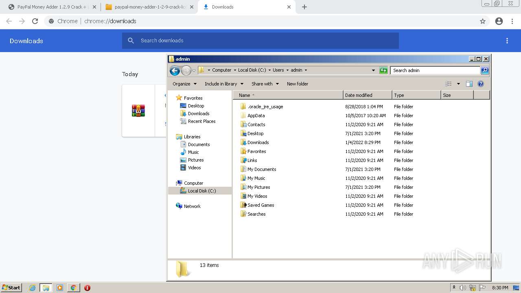Sort by Name column header
The width and height of the screenshot is (521, 293).
click(288, 95)
